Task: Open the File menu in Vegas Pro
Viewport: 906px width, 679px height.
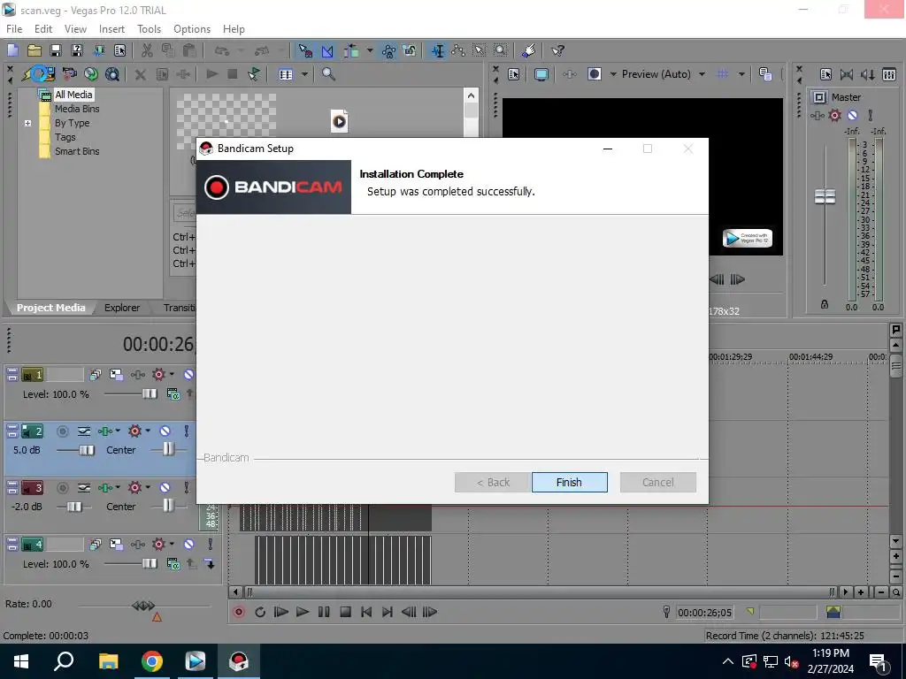Action: click(x=14, y=29)
